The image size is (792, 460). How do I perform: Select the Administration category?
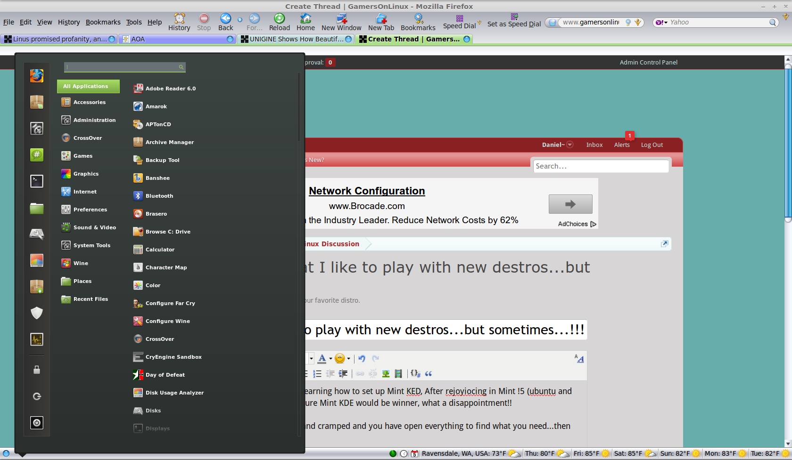tap(88, 120)
